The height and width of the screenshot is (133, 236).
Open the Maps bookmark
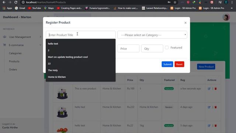pos(49,8)
